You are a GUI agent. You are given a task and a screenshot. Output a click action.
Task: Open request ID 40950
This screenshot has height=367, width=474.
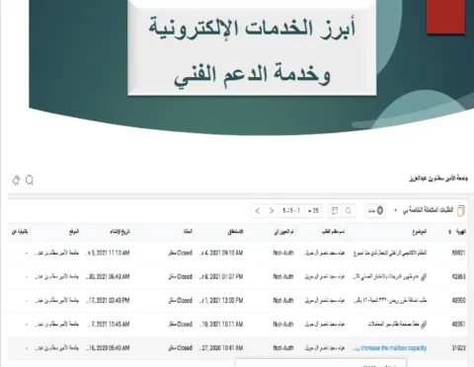click(x=459, y=300)
